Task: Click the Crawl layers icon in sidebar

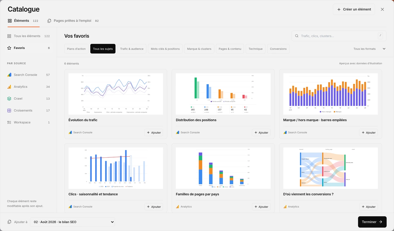Action: point(9,99)
